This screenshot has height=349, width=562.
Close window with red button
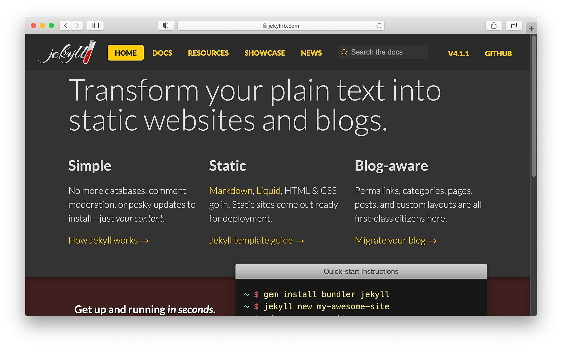coord(33,25)
